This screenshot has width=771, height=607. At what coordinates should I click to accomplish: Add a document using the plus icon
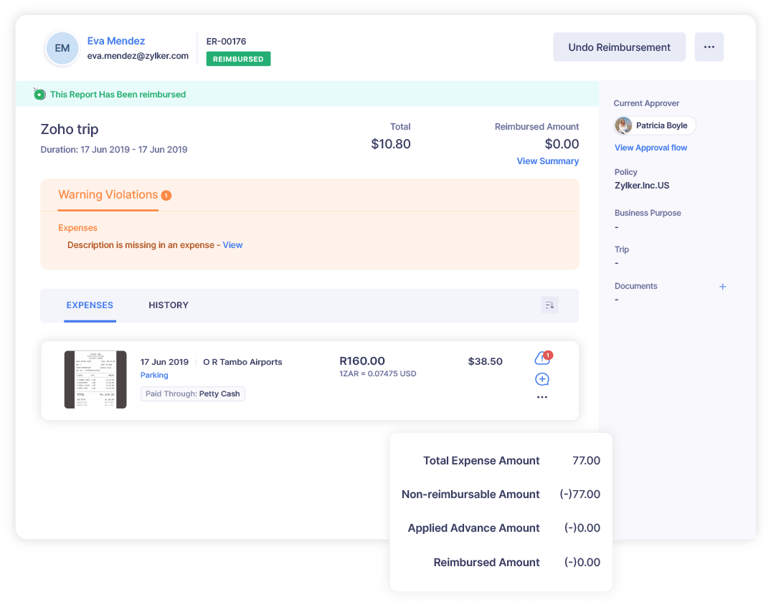click(723, 286)
